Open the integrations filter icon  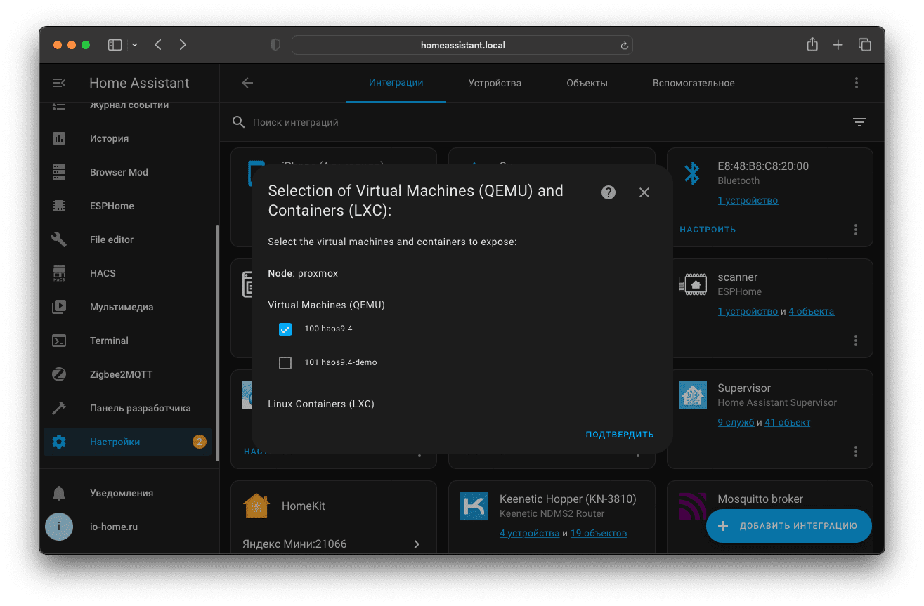pos(859,122)
